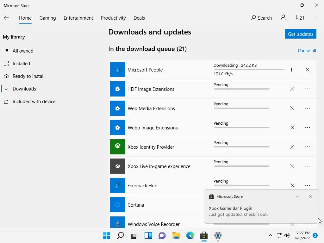The height and width of the screenshot is (243, 324).
Task: Switch to the Entertainment tab
Action: [x=78, y=18]
